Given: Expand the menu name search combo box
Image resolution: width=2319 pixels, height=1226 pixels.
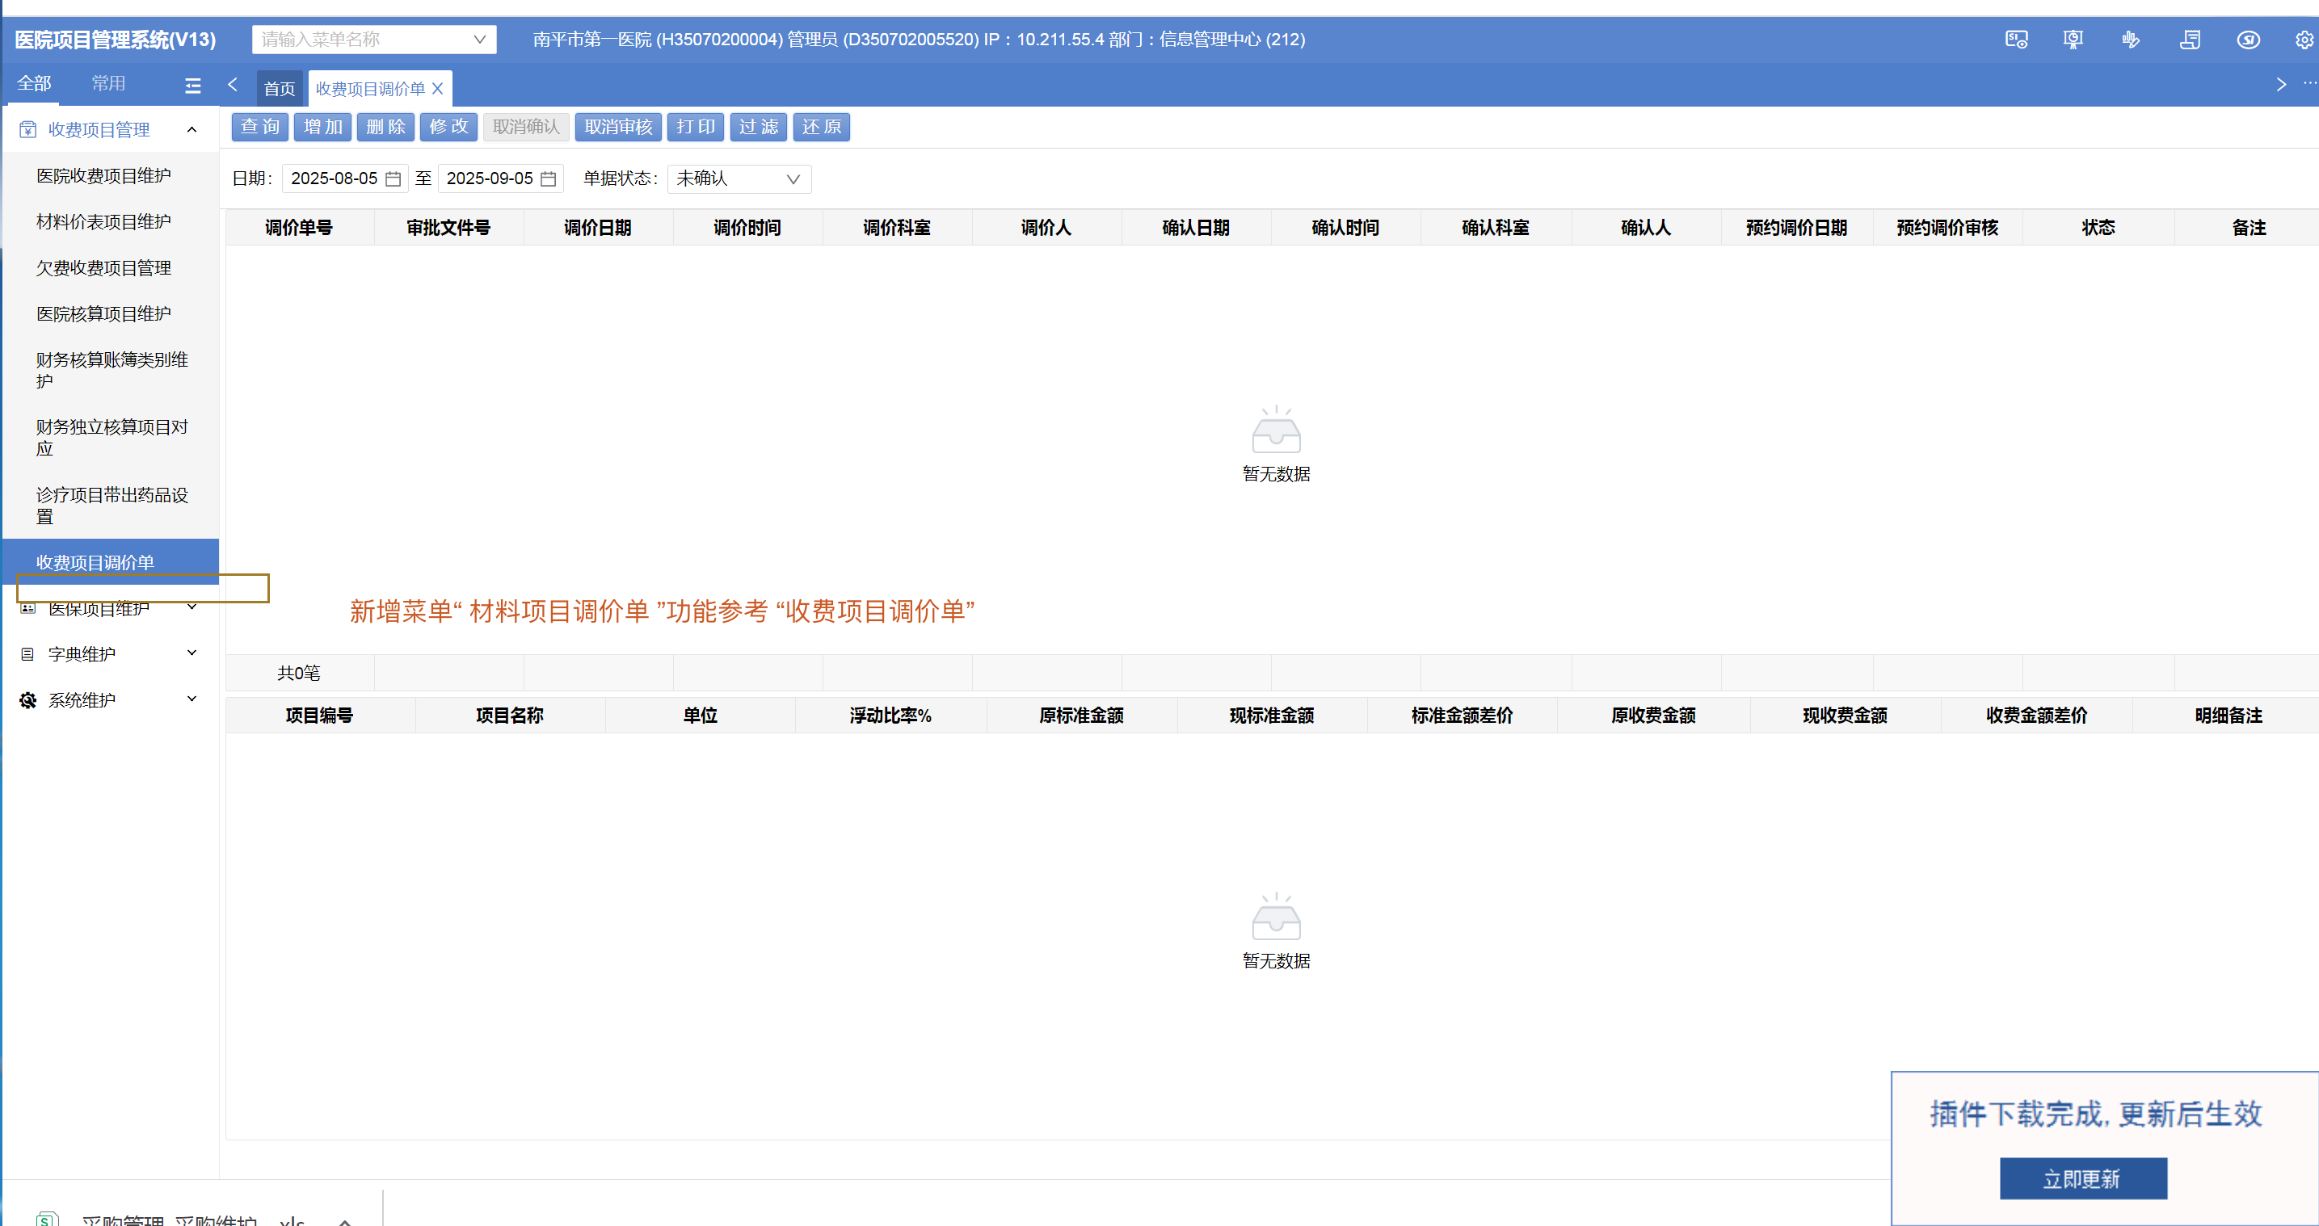Looking at the screenshot, I should tap(373, 40).
